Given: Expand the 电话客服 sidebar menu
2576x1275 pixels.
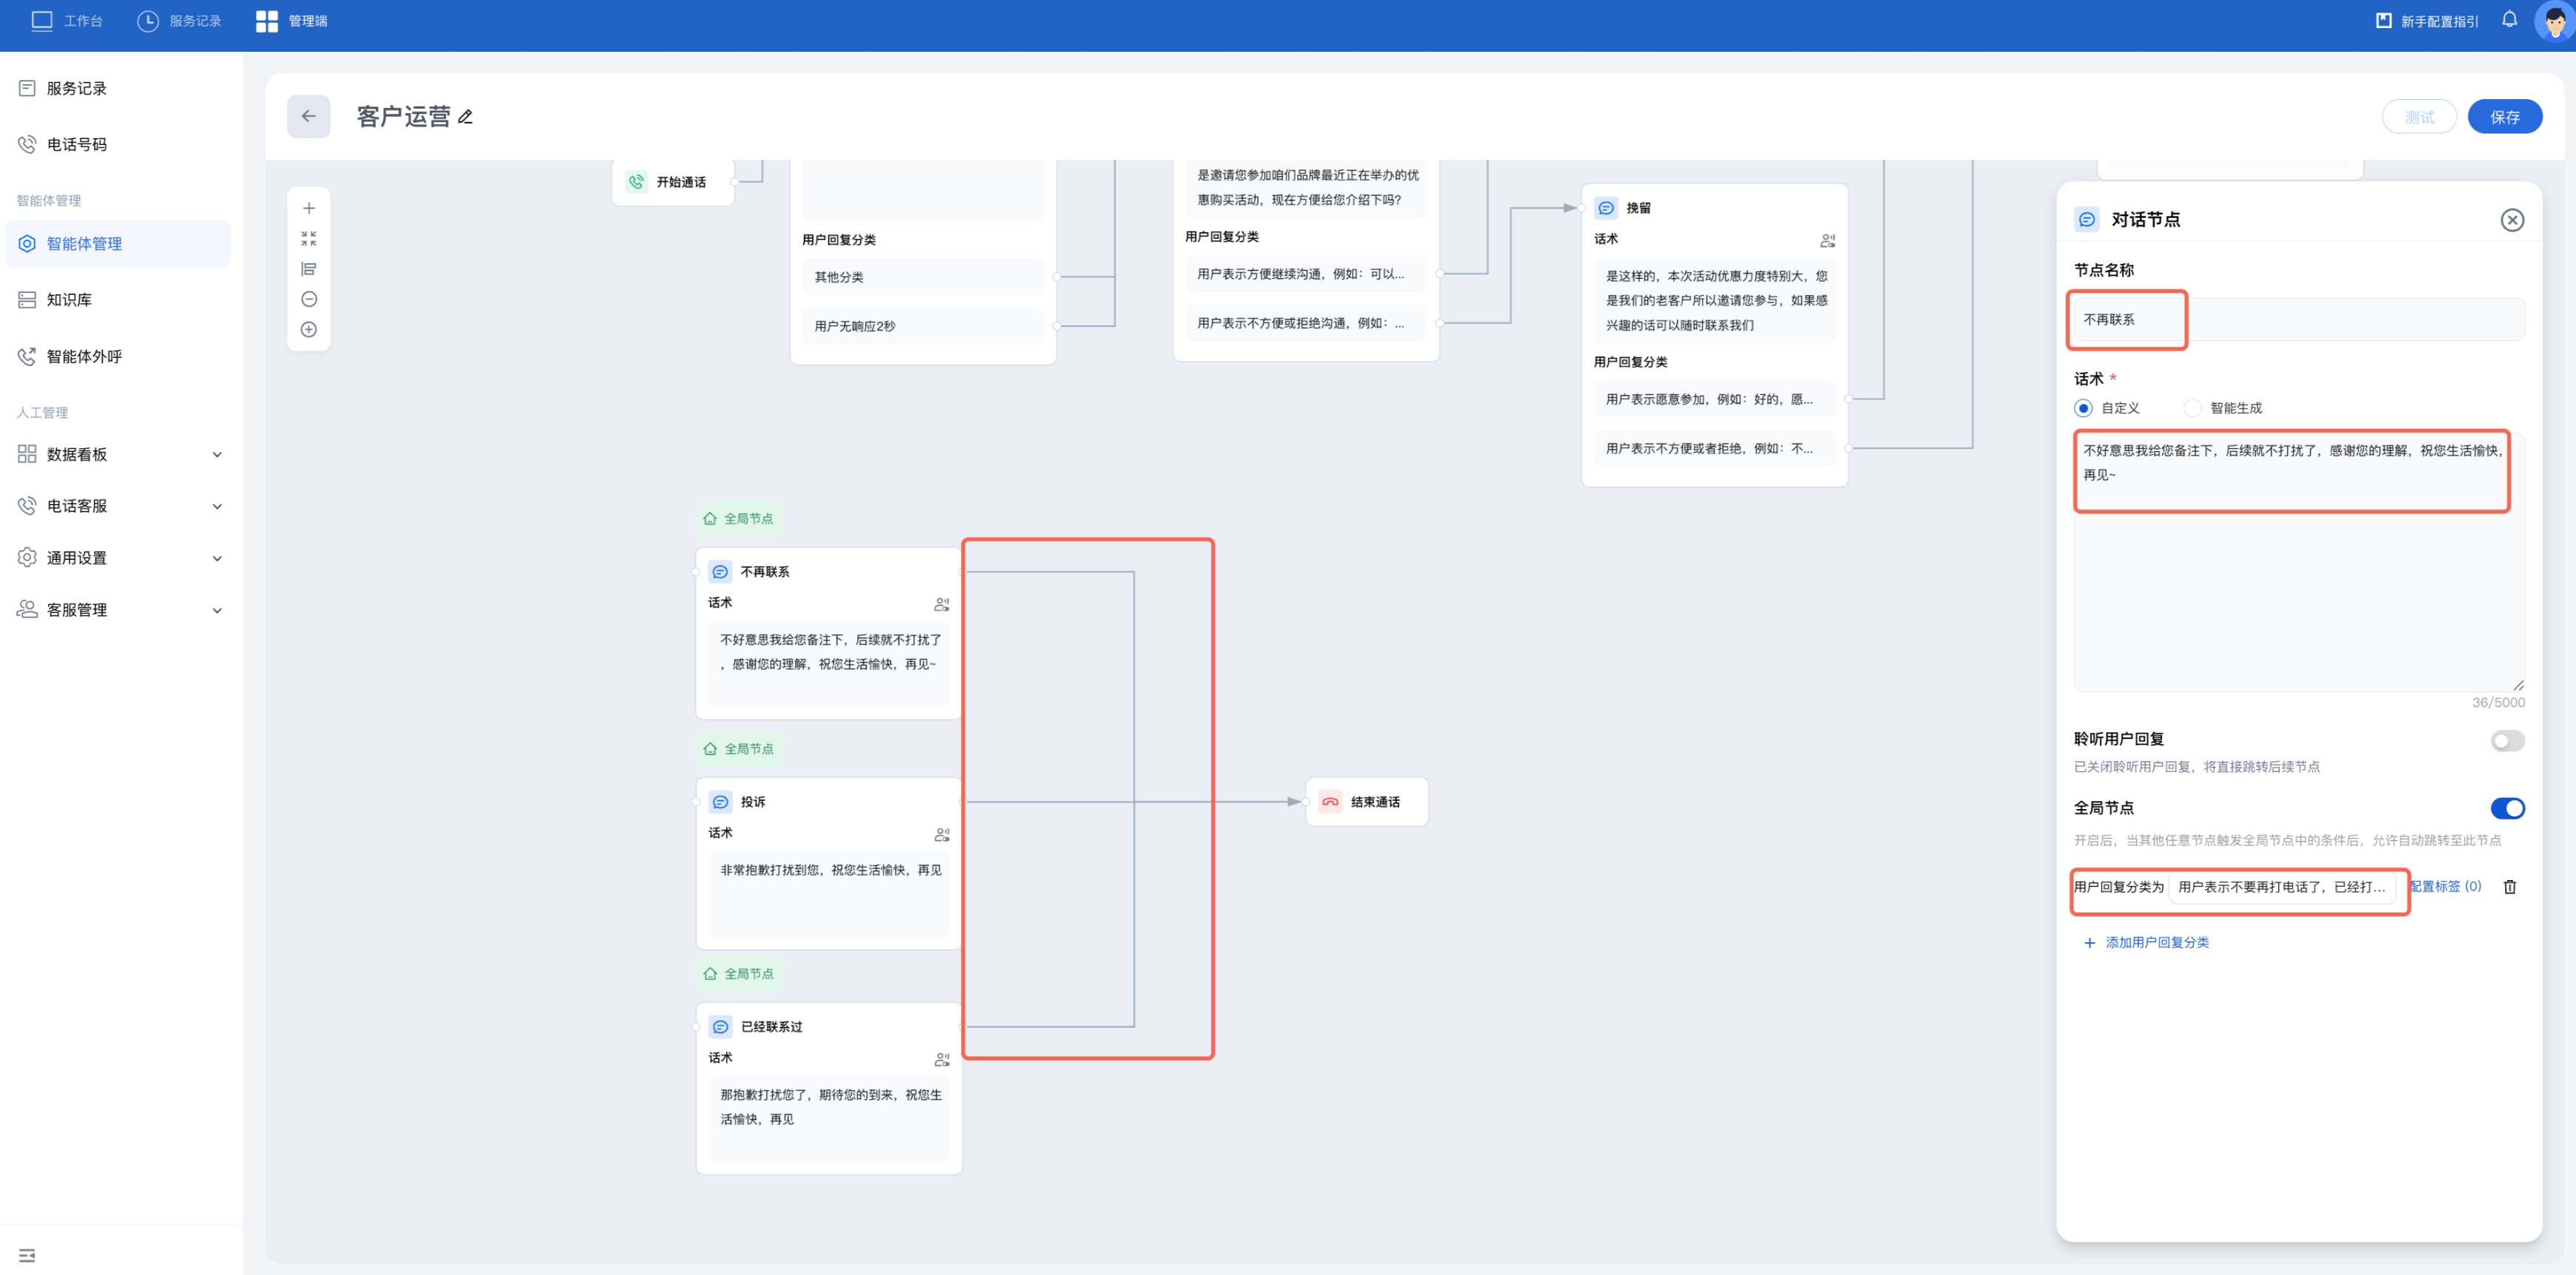Looking at the screenshot, I should 119,506.
